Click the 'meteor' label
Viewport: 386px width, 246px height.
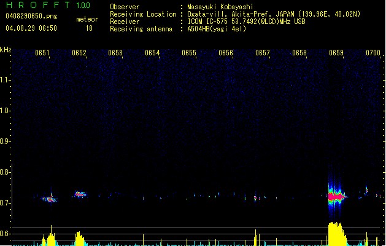point(87,19)
